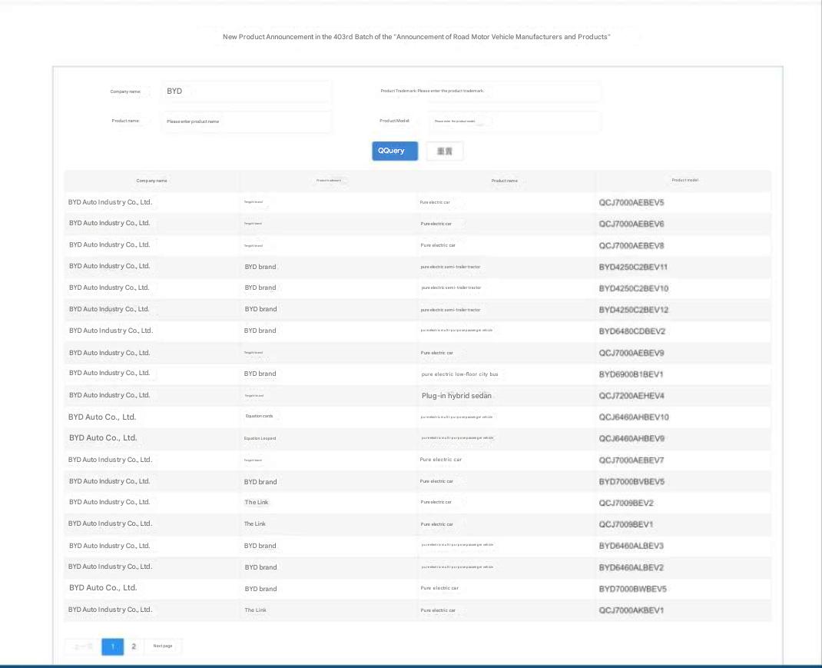Click the BYD4250C2BEV11 product model cell

[633, 267]
